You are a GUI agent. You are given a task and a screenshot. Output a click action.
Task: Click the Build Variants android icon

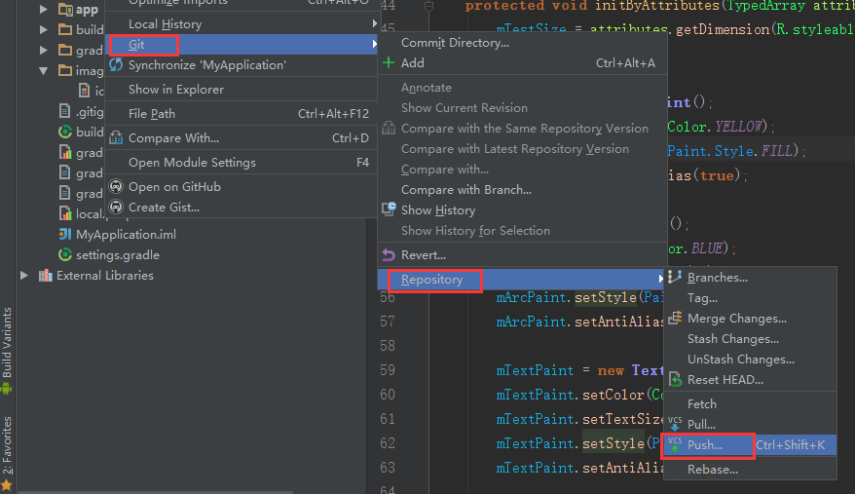7,388
